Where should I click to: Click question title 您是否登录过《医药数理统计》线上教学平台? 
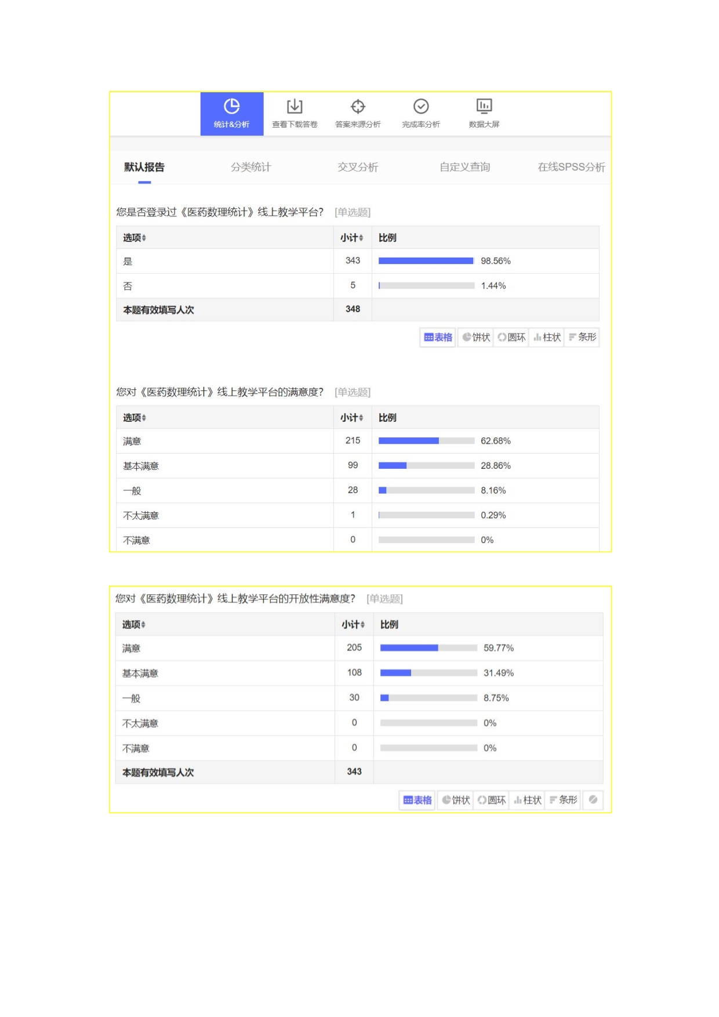coord(220,212)
